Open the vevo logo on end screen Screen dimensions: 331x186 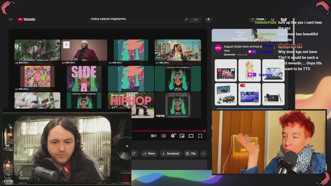tap(160, 116)
